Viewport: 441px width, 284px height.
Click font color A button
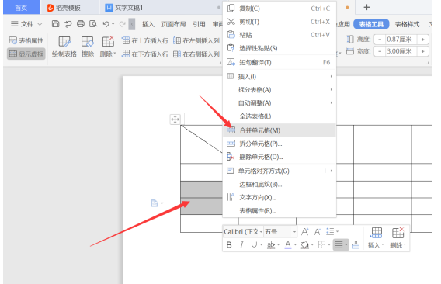[x=288, y=245]
